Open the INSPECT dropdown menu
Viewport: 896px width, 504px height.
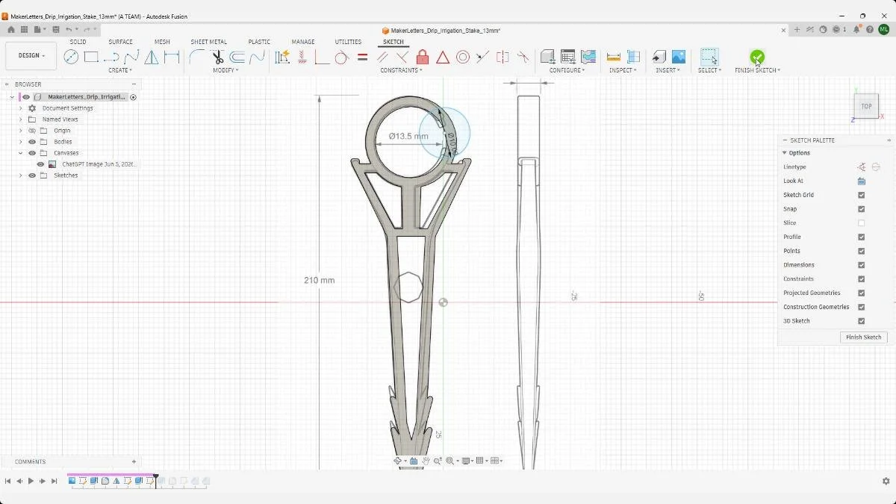click(x=623, y=70)
